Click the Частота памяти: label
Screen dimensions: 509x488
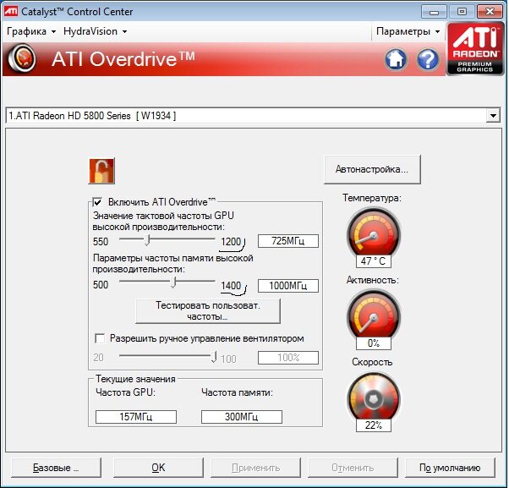(237, 392)
